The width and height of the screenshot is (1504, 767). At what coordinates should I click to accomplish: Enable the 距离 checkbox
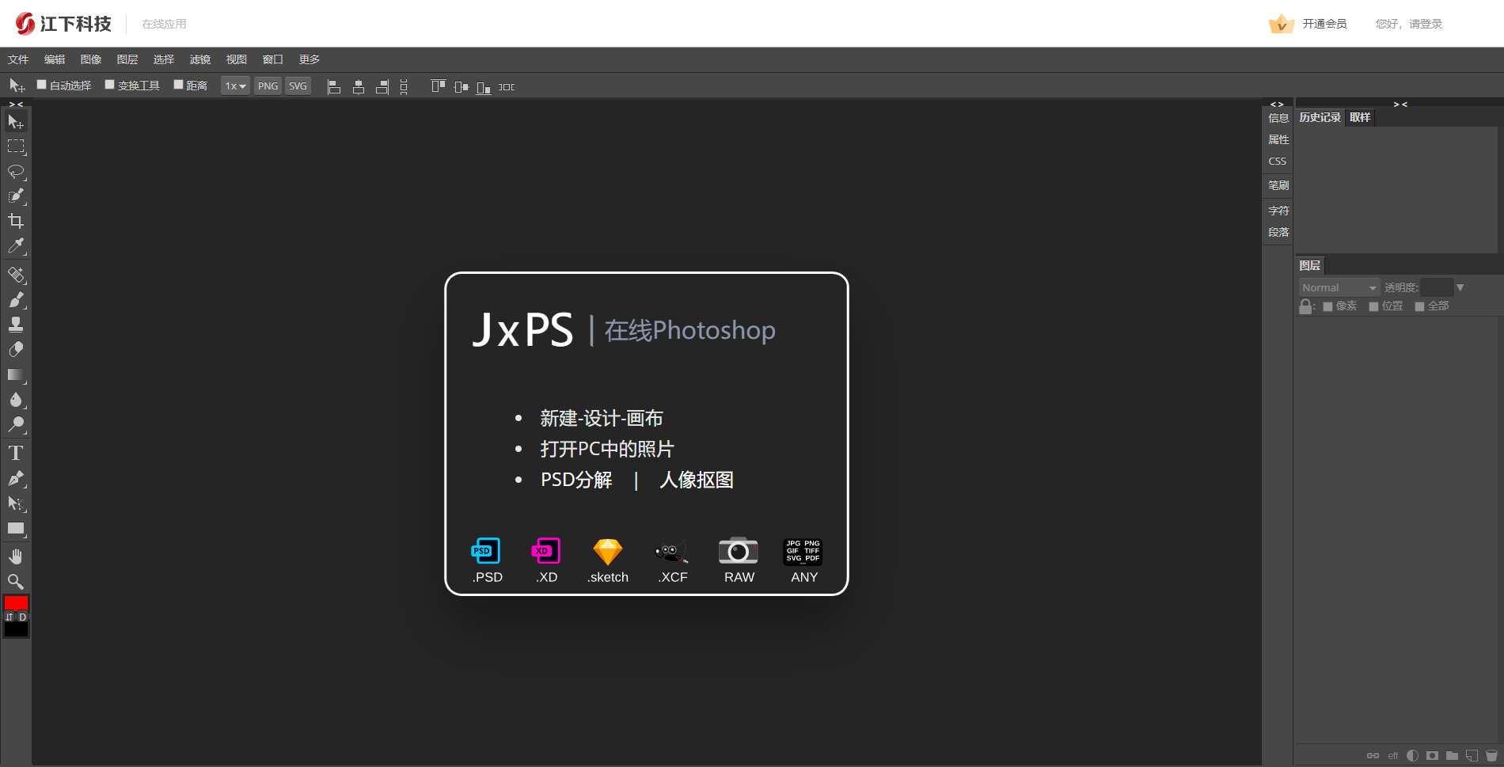pyautogui.click(x=179, y=85)
